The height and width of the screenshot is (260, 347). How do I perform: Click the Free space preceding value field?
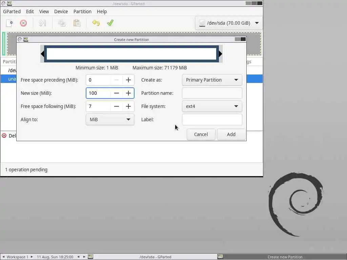(x=98, y=80)
